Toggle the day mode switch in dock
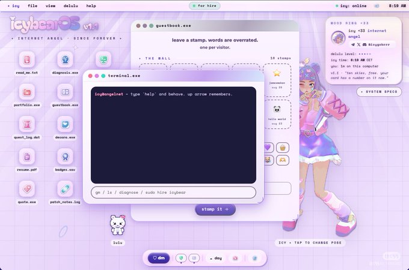The image size is (409, 270). 216,258
